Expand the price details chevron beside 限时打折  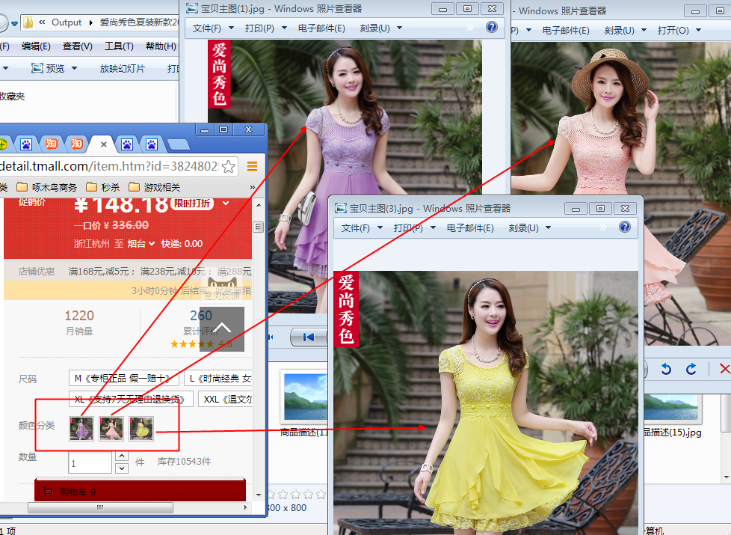[x=226, y=203]
